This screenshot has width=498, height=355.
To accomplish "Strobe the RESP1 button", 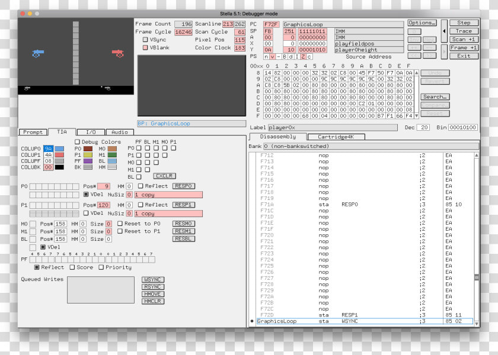I will (x=184, y=205).
